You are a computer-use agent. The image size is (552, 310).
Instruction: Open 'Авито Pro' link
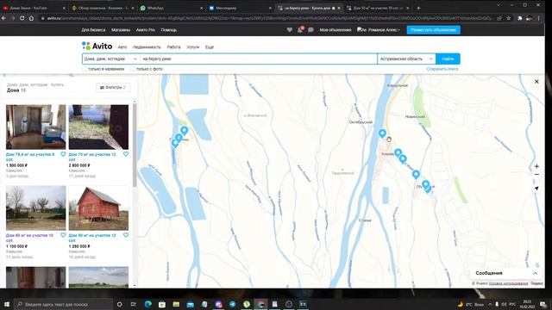(146, 30)
